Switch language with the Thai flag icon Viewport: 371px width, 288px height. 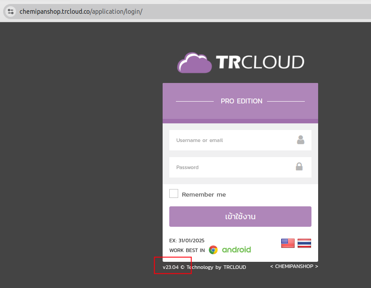click(x=304, y=243)
